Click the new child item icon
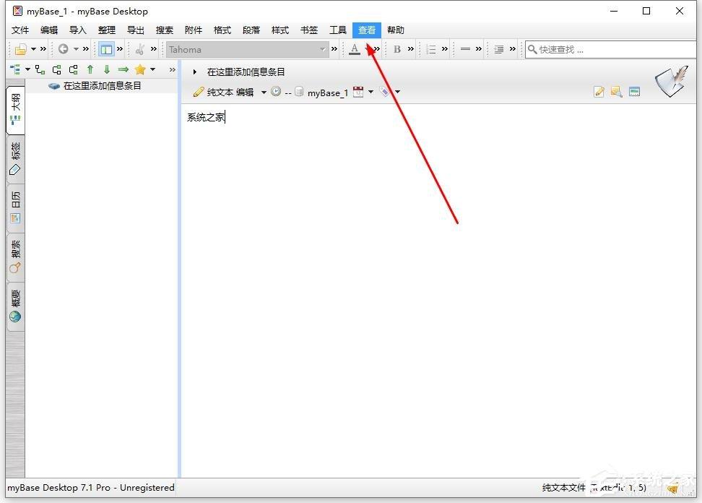 40,69
